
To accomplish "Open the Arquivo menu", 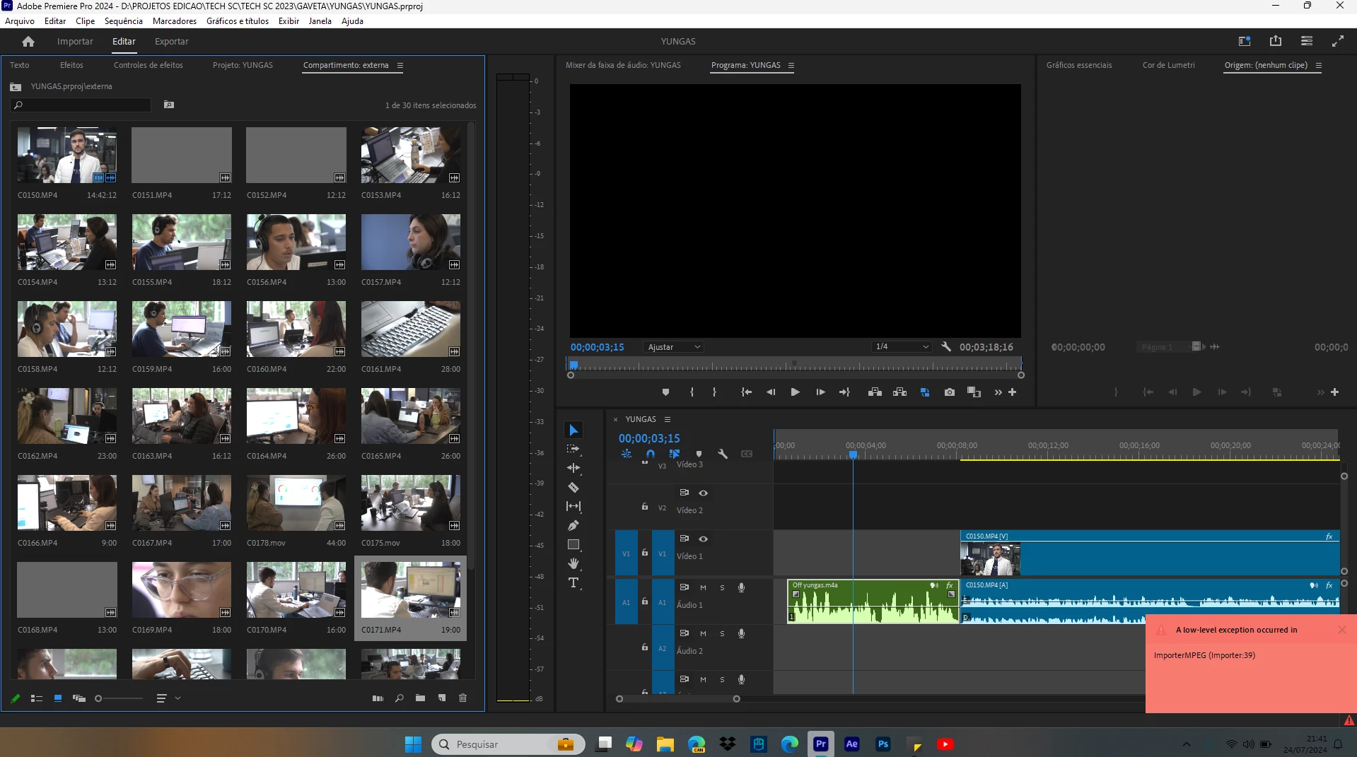I will [20, 21].
